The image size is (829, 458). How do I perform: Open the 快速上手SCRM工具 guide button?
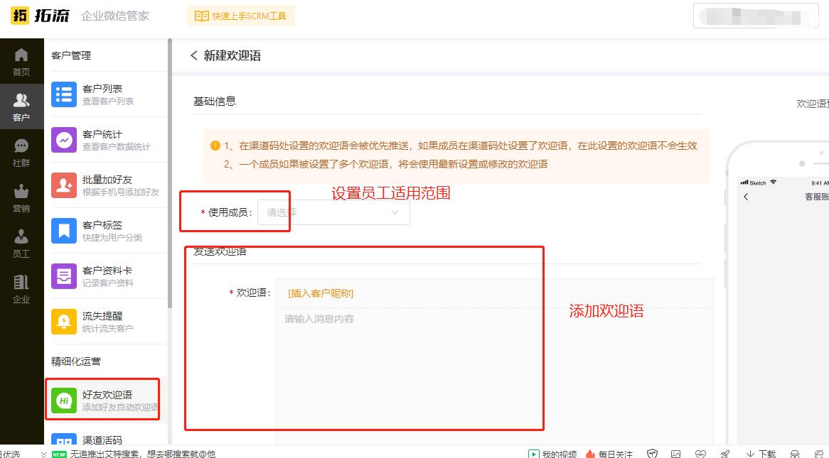(x=240, y=15)
